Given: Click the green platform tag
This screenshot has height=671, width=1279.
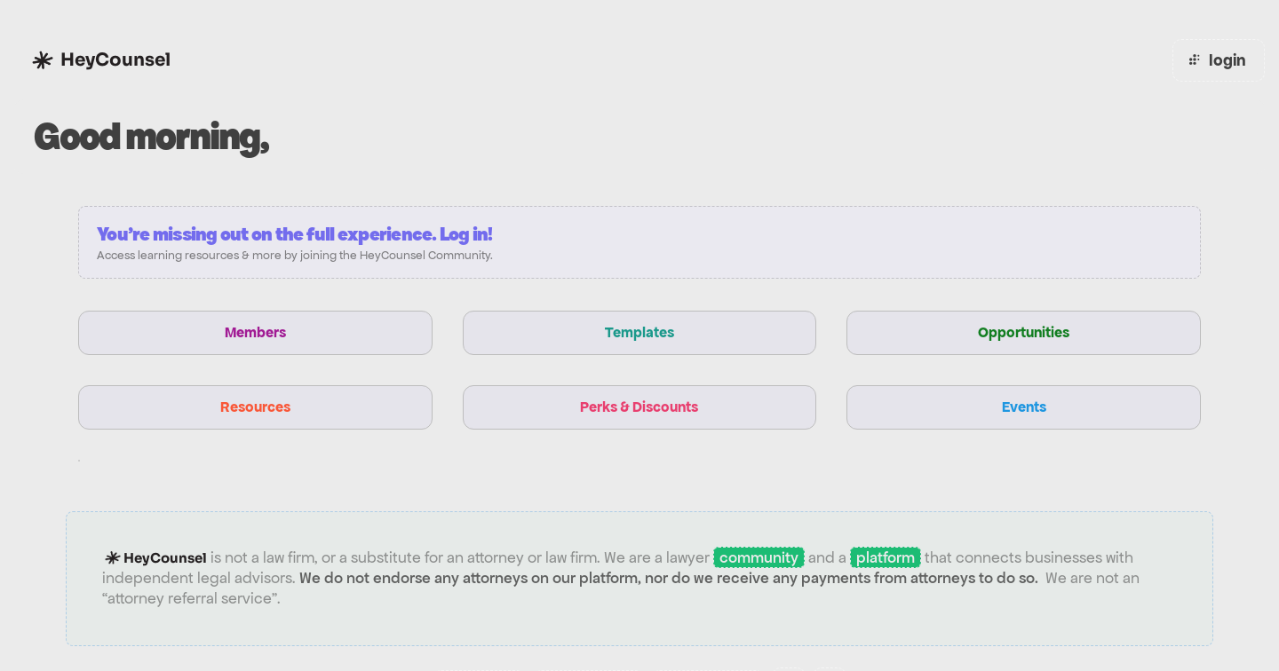Looking at the screenshot, I should tap(885, 558).
